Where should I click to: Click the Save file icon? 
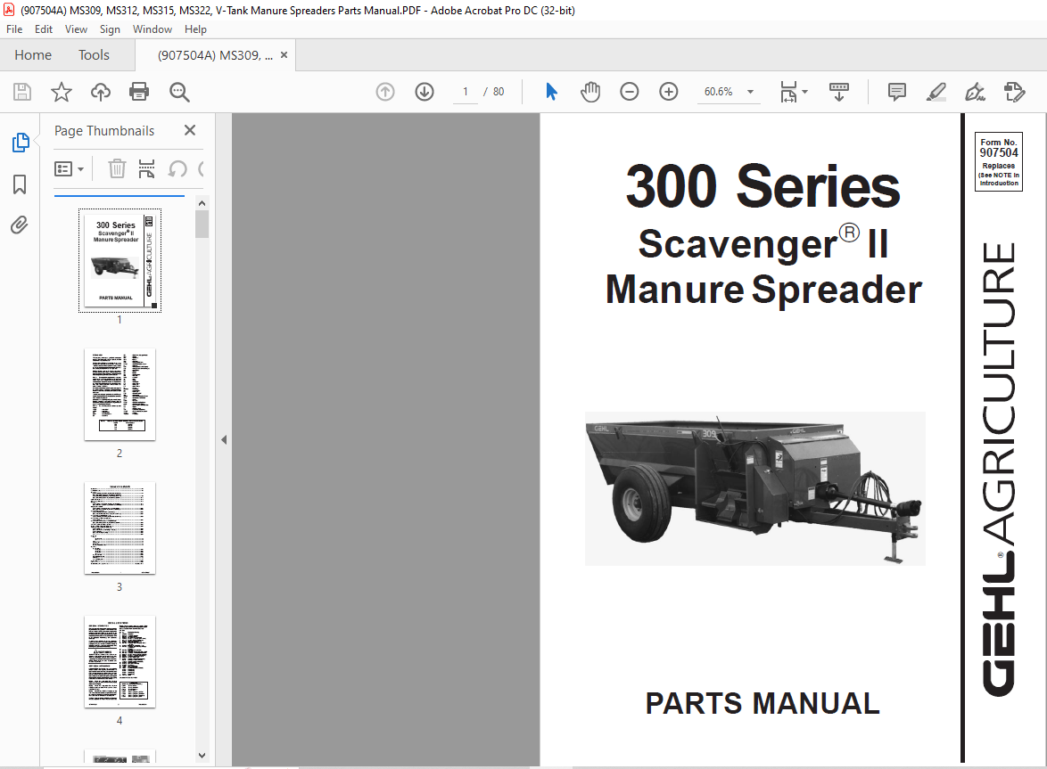coord(22,92)
